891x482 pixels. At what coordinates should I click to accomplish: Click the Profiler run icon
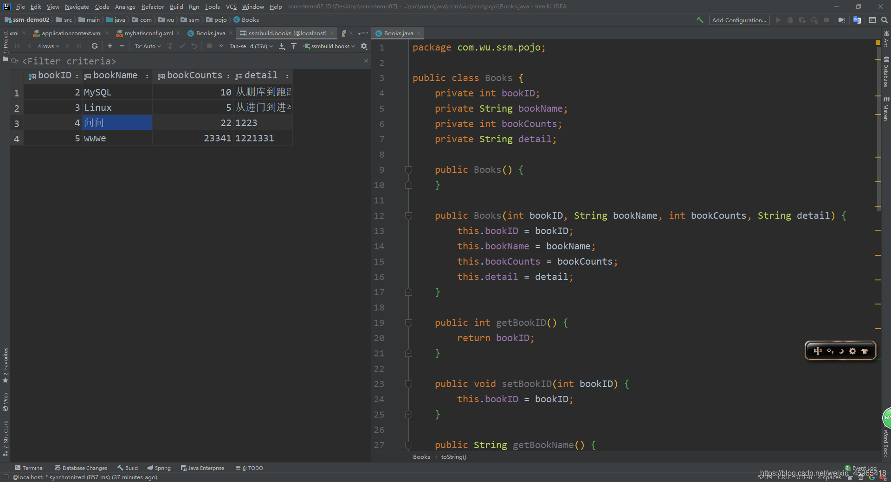coord(814,20)
